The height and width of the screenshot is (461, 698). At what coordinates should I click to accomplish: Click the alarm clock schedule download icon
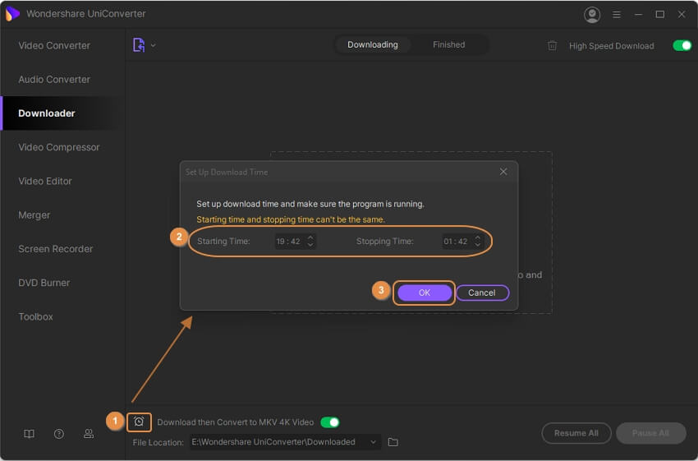139,422
